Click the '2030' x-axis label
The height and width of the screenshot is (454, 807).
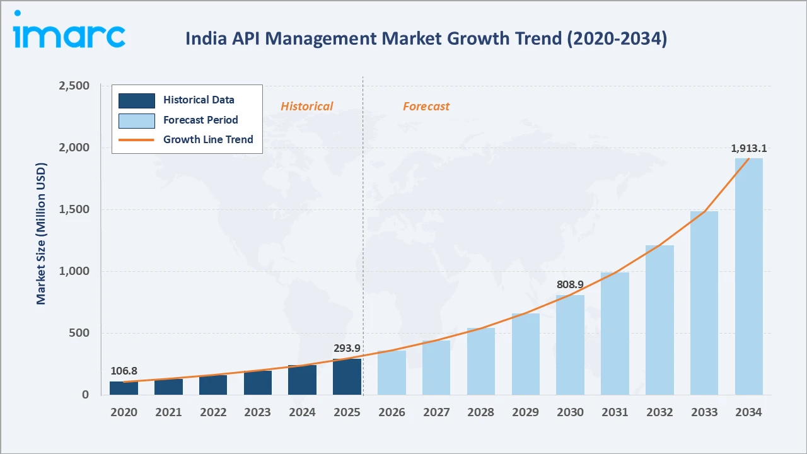(571, 412)
